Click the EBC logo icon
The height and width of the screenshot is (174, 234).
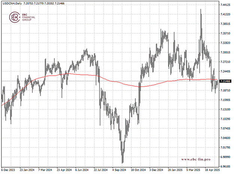(x=14, y=17)
